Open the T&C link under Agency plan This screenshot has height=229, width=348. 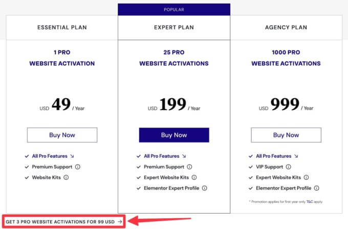click(310, 202)
